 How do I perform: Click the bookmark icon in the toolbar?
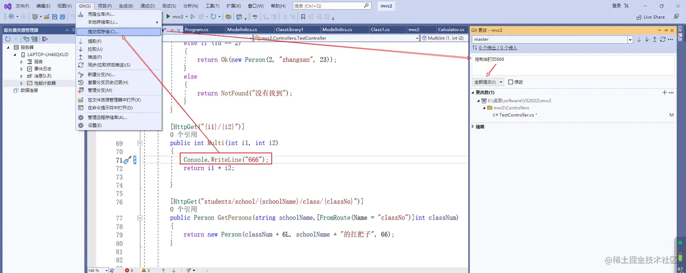click(x=303, y=17)
